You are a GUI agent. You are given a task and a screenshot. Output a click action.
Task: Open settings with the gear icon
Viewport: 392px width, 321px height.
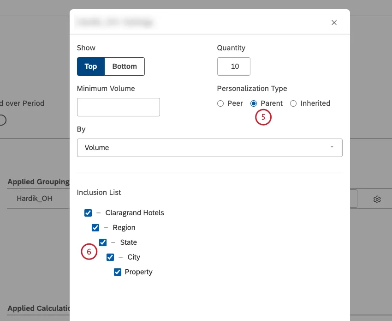(377, 199)
